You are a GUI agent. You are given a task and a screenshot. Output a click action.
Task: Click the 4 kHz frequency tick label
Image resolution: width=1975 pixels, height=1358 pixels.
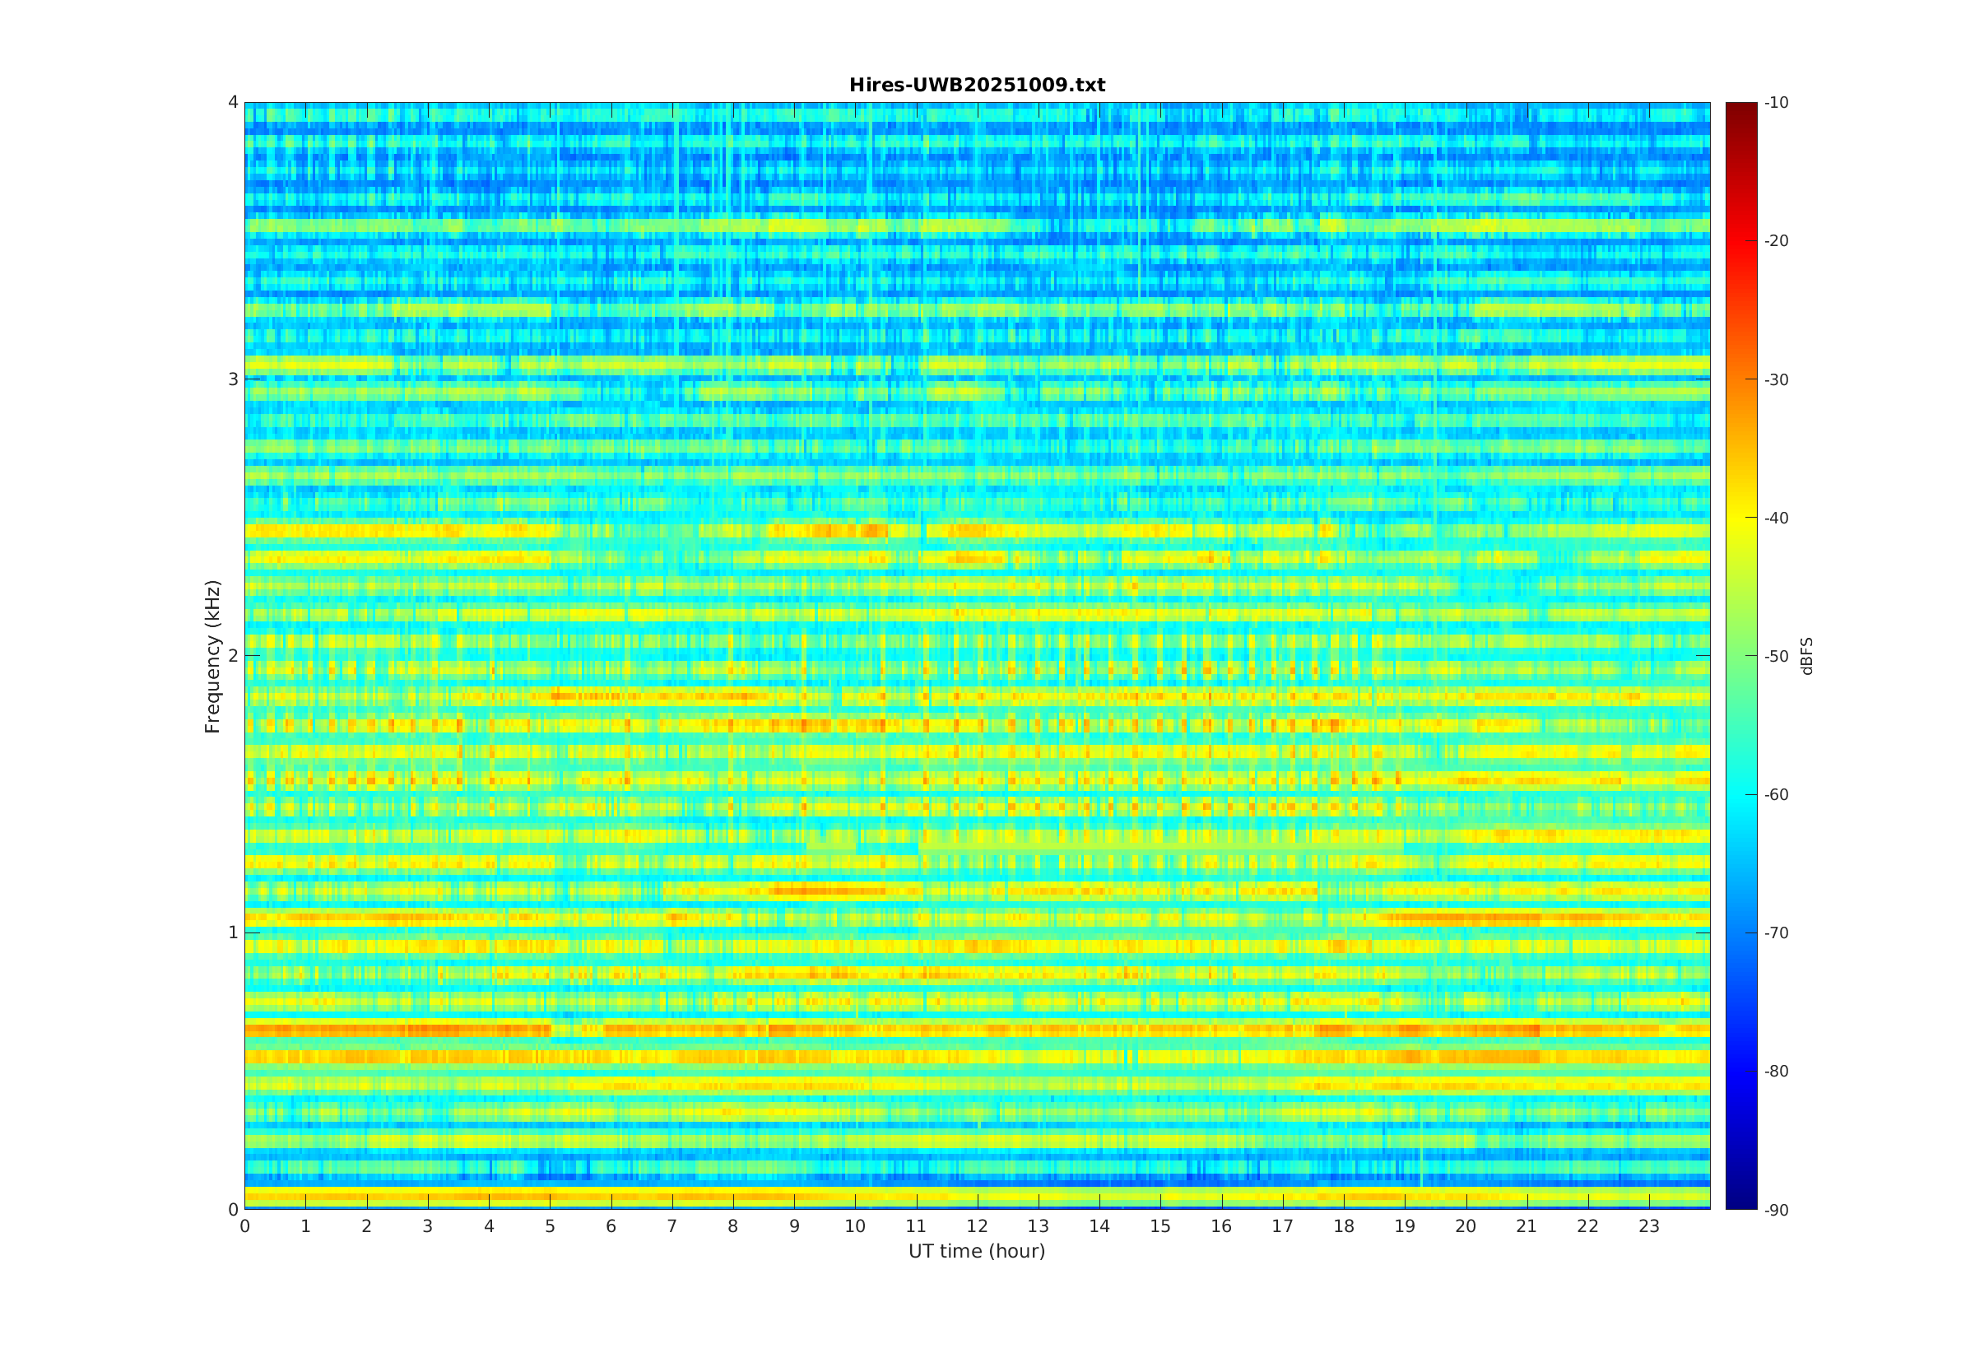point(232,102)
